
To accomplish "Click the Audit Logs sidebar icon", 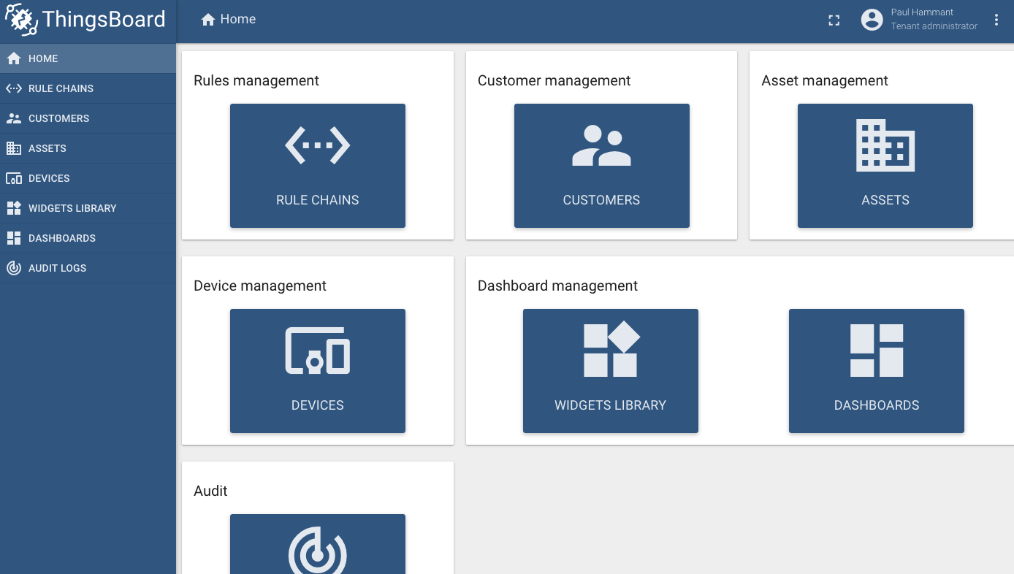I will point(13,268).
